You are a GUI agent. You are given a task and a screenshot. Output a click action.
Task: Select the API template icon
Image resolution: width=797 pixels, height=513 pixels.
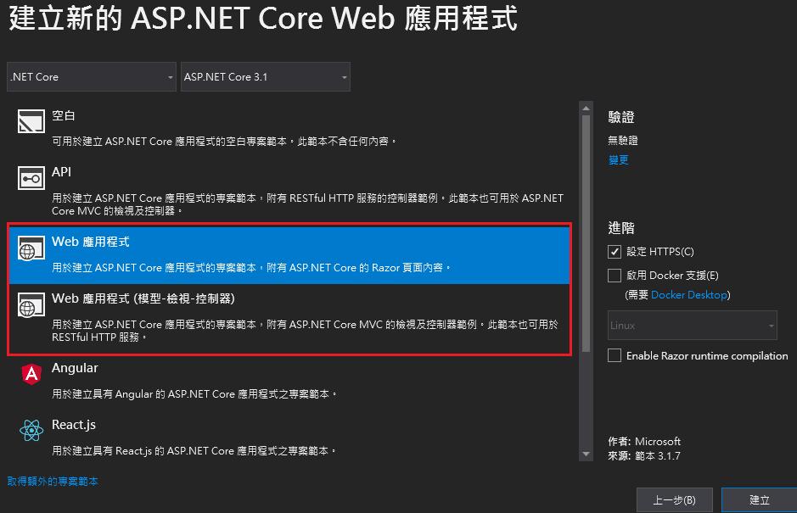click(x=31, y=178)
